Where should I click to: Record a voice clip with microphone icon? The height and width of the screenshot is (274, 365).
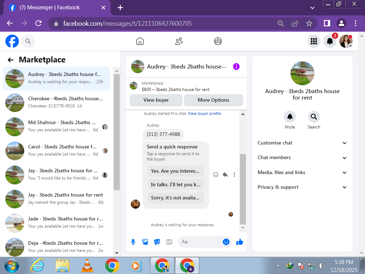tap(133, 242)
